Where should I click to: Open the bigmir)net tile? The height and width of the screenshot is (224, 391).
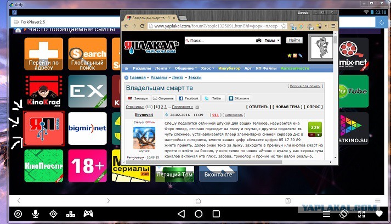click(x=87, y=128)
